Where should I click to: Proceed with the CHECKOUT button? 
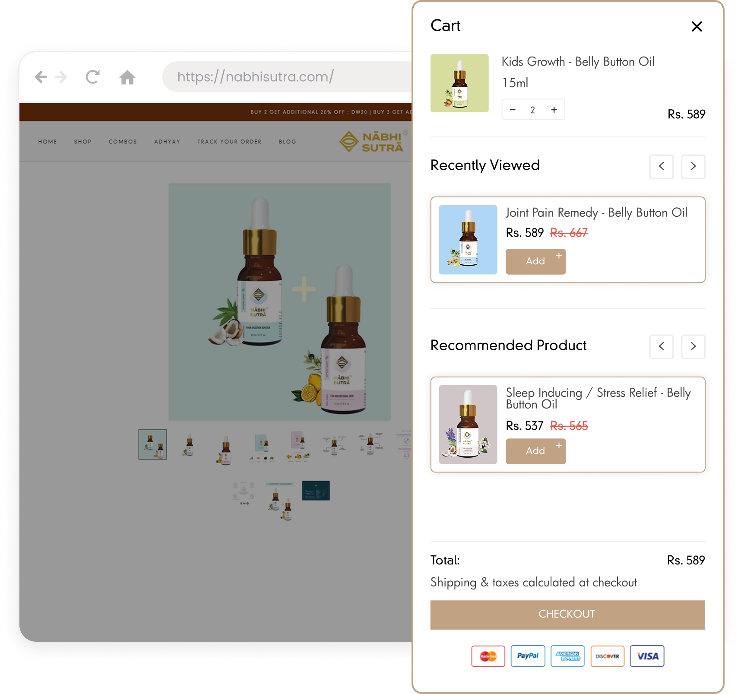567,615
